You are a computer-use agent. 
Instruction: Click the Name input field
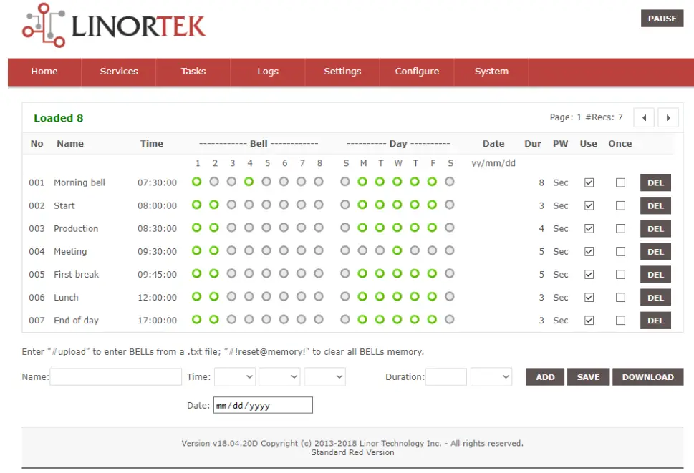[115, 376]
